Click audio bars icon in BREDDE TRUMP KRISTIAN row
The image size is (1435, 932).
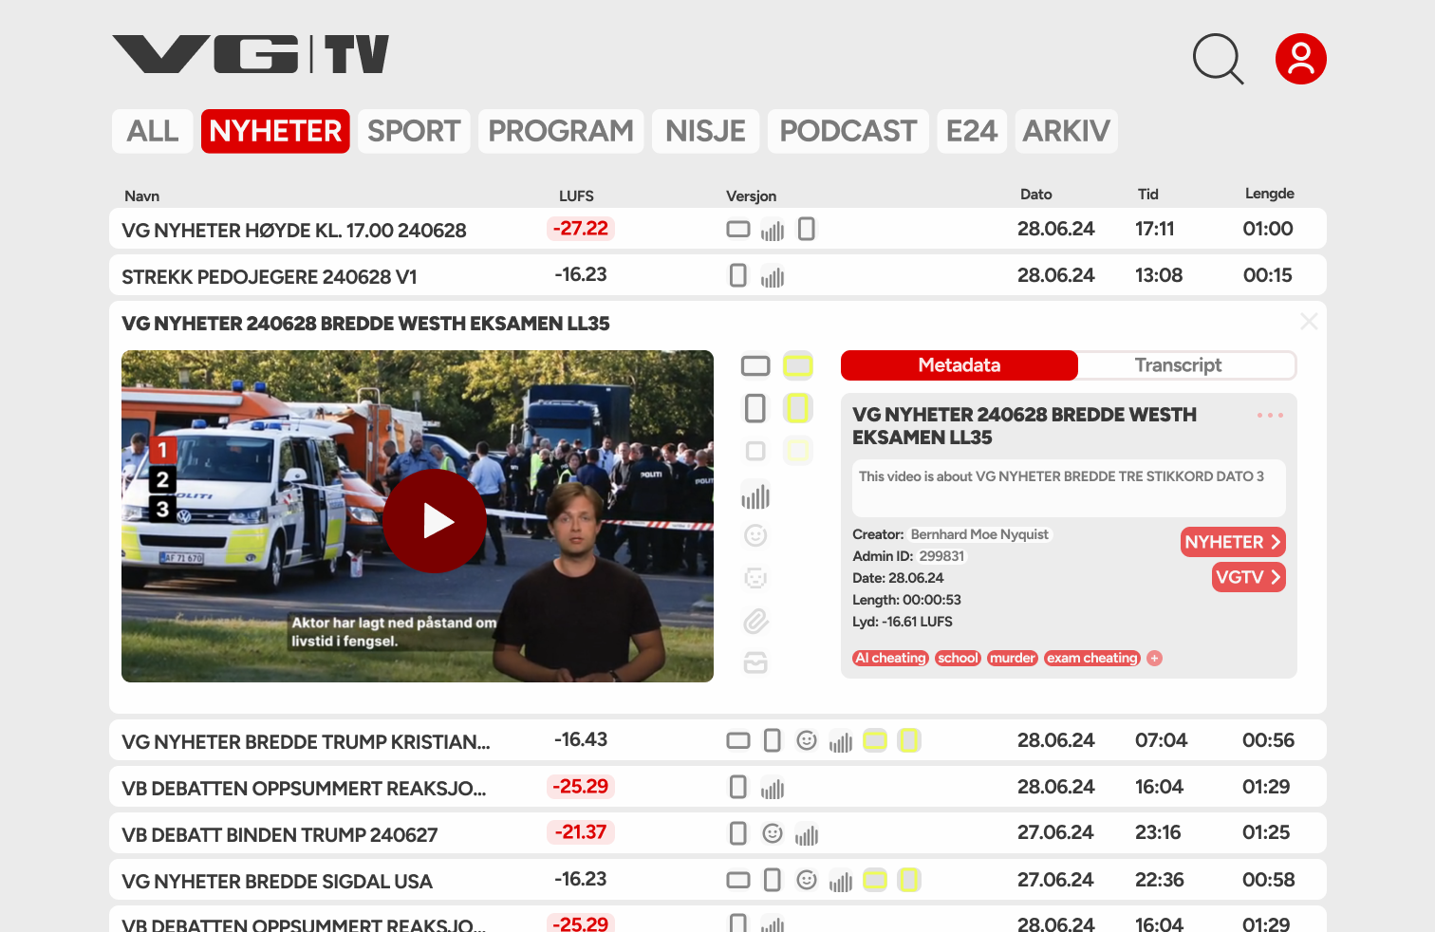[841, 741]
